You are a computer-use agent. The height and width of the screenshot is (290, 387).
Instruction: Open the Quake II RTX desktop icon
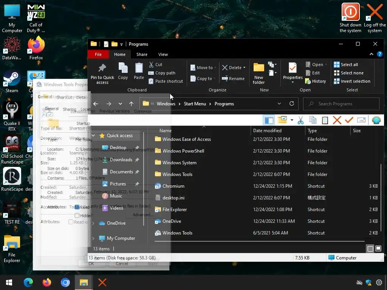coord(12,117)
